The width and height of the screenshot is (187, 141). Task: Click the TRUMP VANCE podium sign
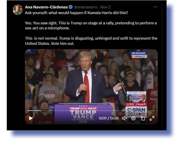83,113
